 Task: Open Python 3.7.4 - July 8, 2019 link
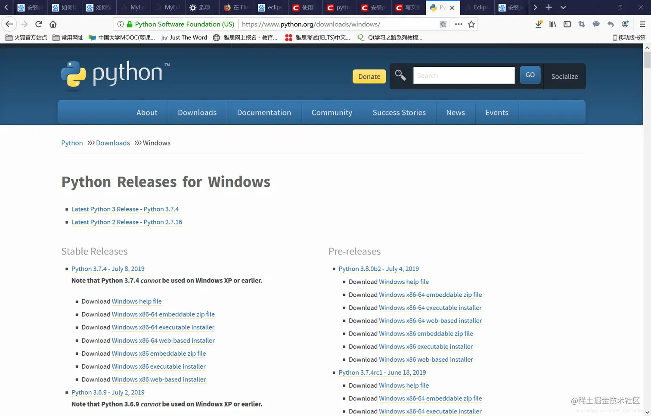[x=108, y=269]
